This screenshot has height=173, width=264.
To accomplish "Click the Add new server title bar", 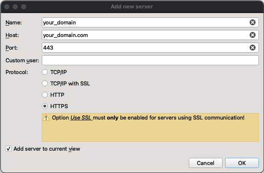I will click(132, 7).
